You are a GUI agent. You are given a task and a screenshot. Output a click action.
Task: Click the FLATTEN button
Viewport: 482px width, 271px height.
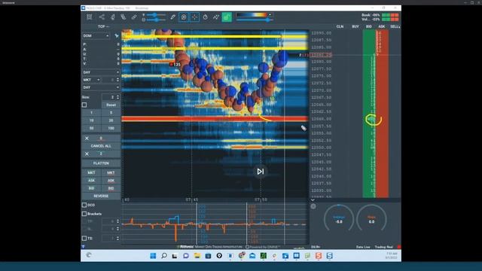point(101,163)
